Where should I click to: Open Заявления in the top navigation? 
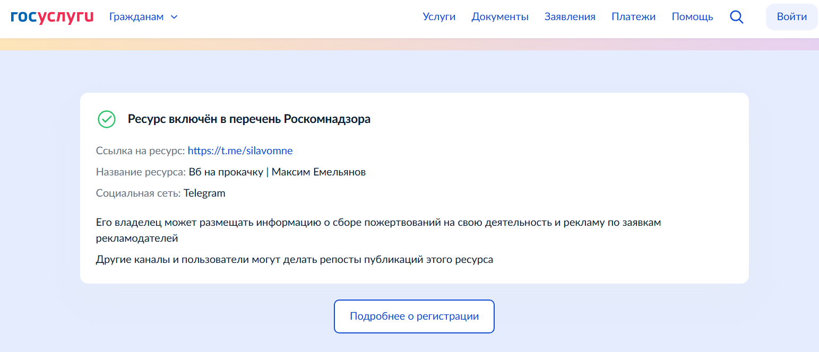click(570, 17)
